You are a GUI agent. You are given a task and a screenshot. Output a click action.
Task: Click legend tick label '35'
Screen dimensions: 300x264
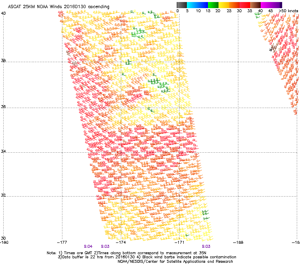(250, 11)
